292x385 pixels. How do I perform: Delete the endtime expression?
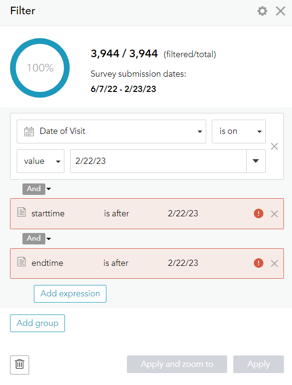[x=274, y=263]
